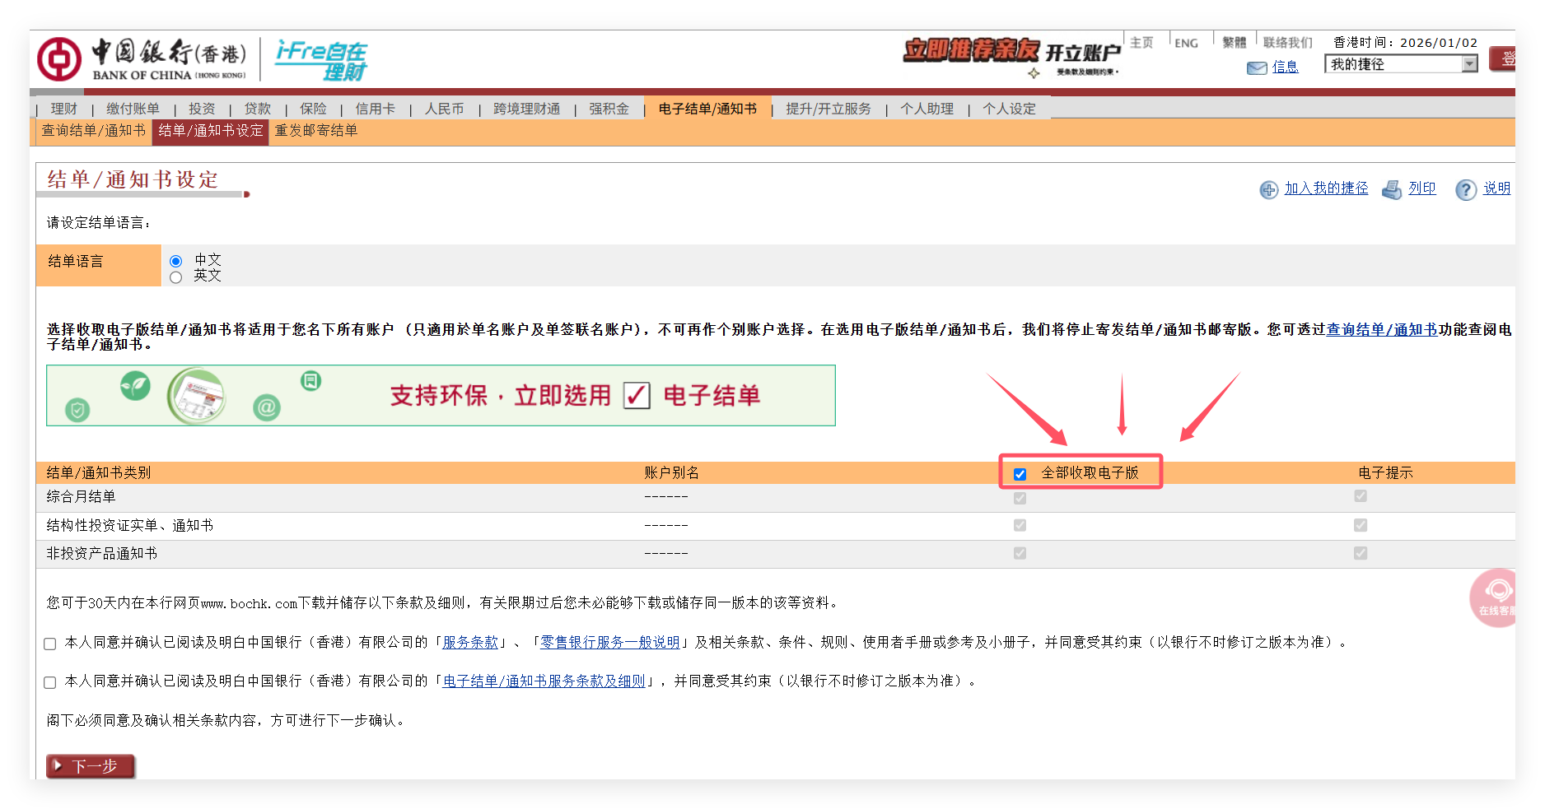Open the 电子结单/通知书 menu
The width and height of the screenshot is (1545, 809).
(707, 109)
